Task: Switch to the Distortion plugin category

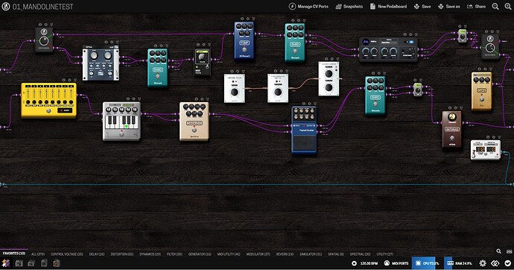Action: [x=121, y=254]
